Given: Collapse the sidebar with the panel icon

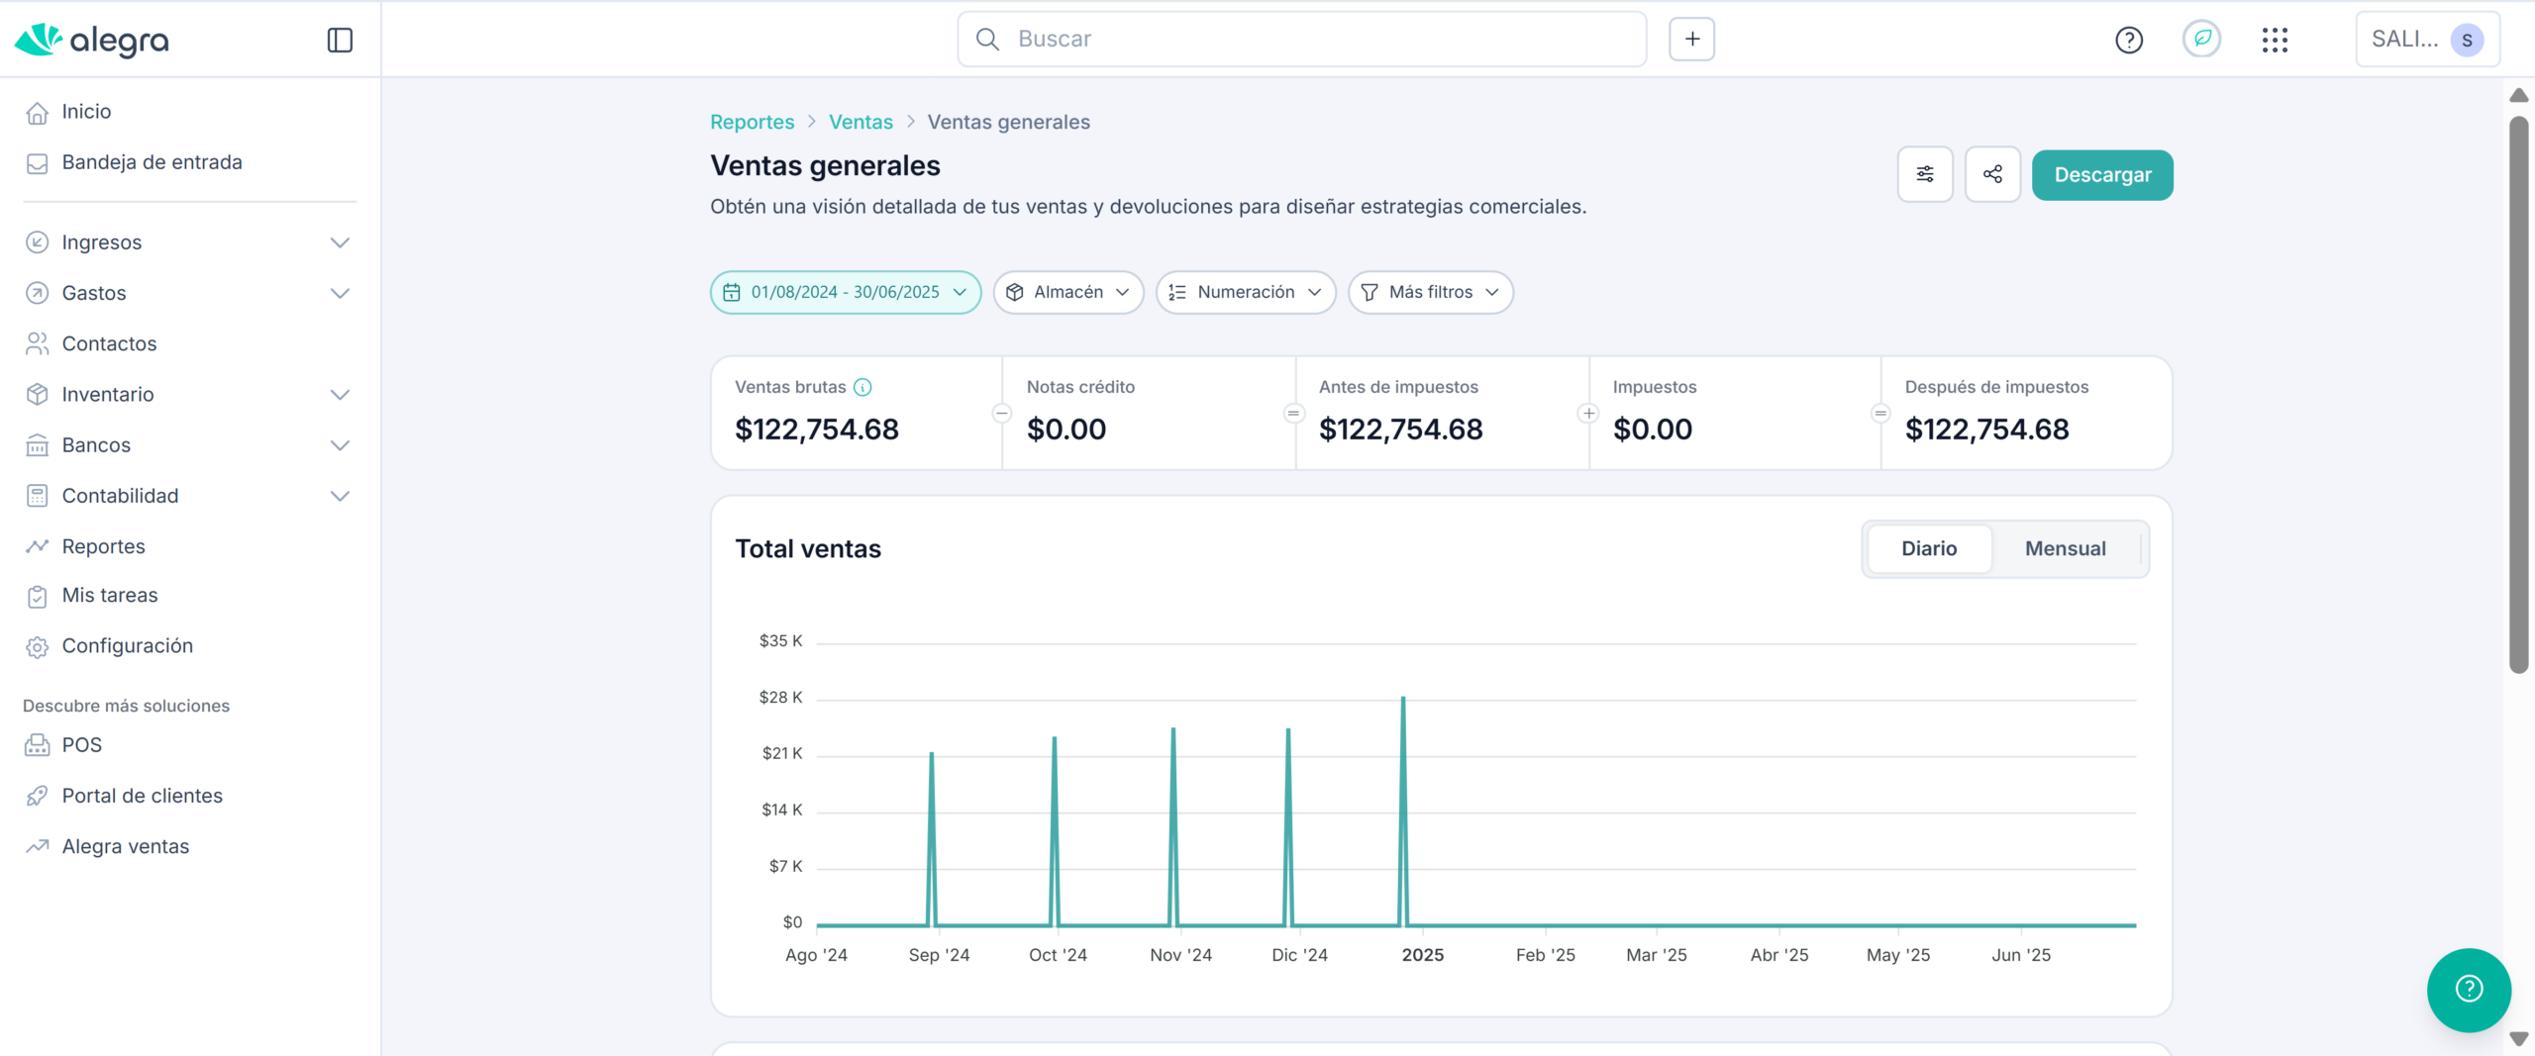Looking at the screenshot, I should tap(340, 40).
